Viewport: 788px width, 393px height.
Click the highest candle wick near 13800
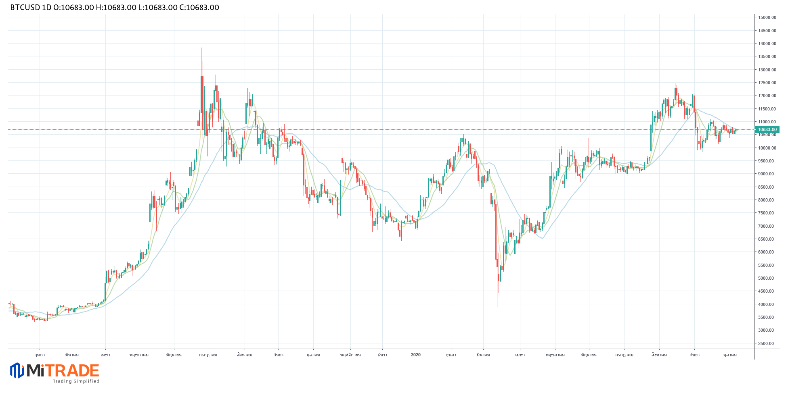pos(201,50)
